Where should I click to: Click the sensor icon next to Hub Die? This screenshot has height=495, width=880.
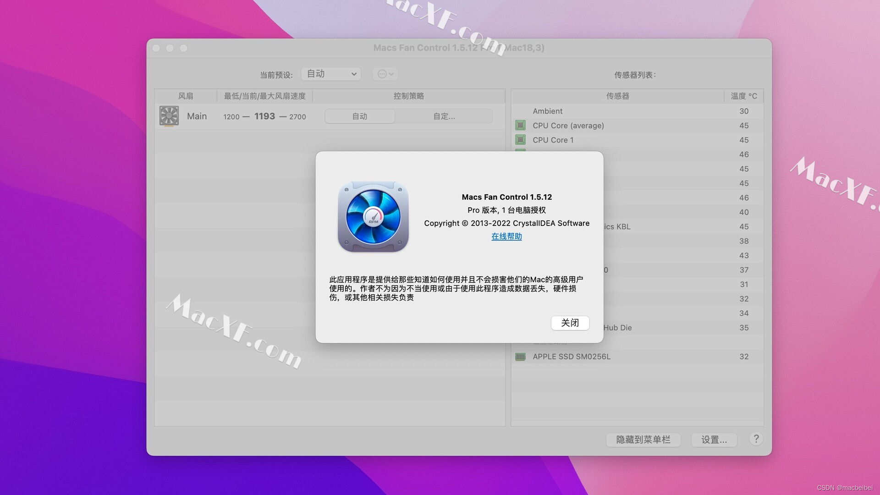tap(520, 328)
